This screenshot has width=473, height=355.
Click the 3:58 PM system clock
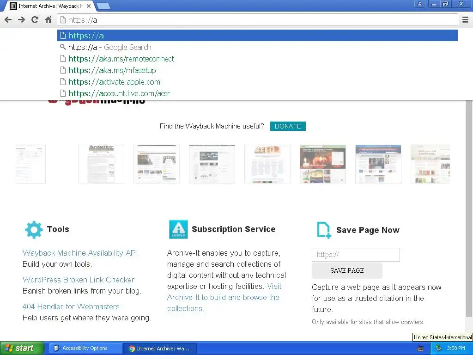point(456,349)
